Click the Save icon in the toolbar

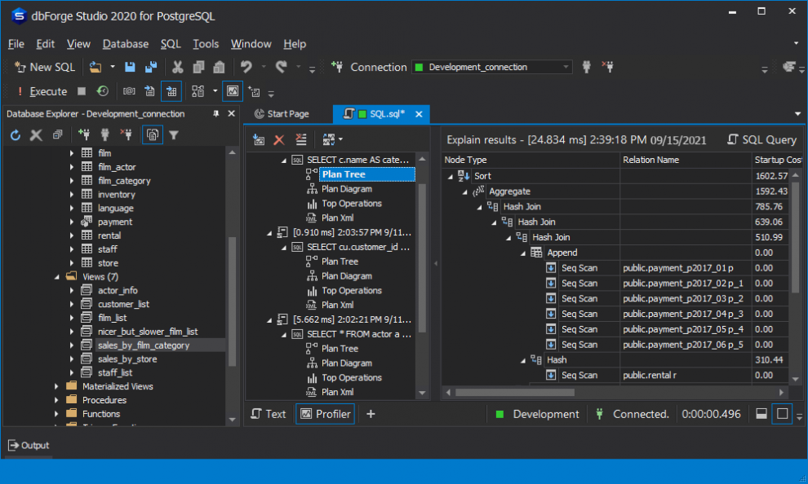[x=131, y=68]
